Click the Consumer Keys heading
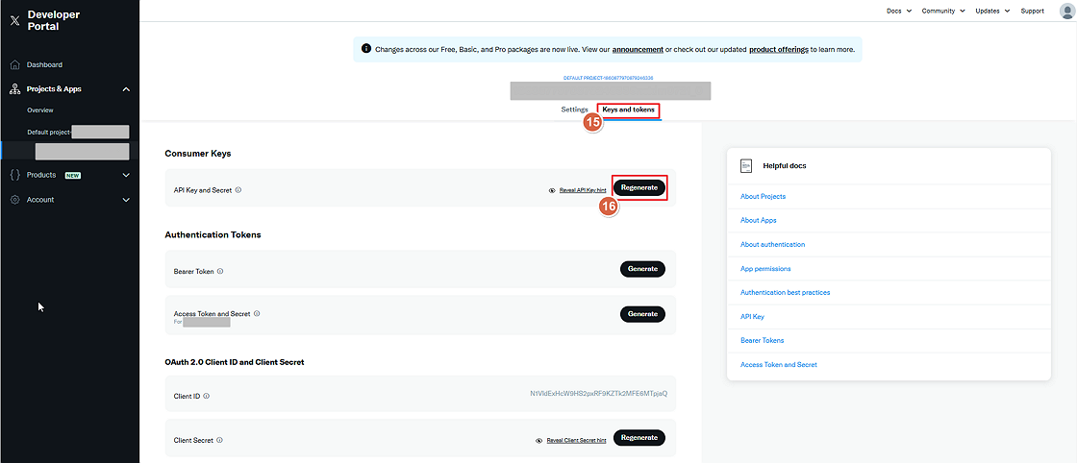1077x463 pixels. [x=198, y=154]
